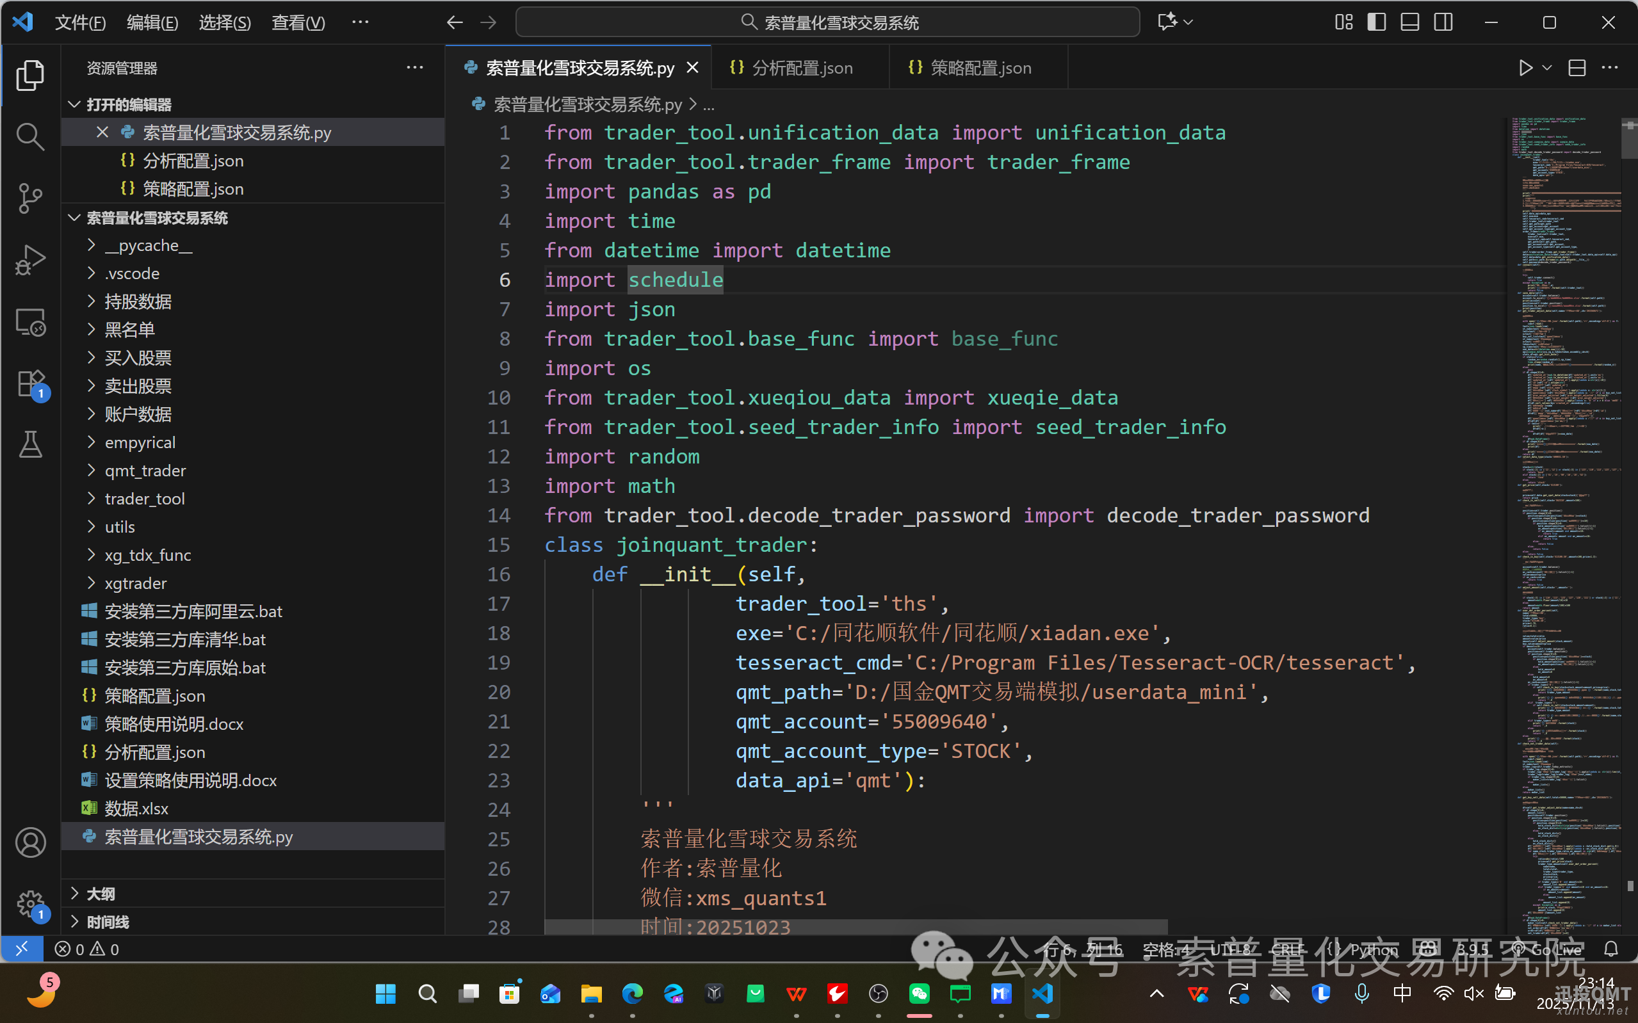
Task: Open the Manage gear settings icon
Action: tap(29, 903)
